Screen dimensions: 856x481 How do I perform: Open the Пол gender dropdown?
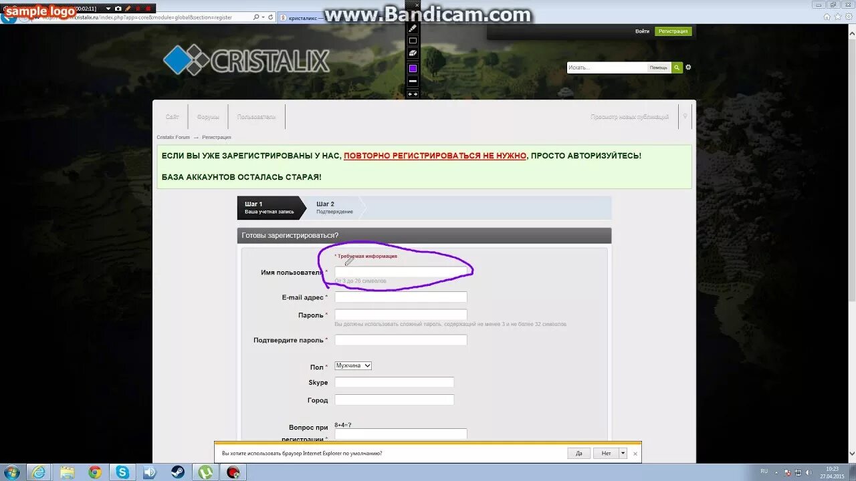coord(353,366)
